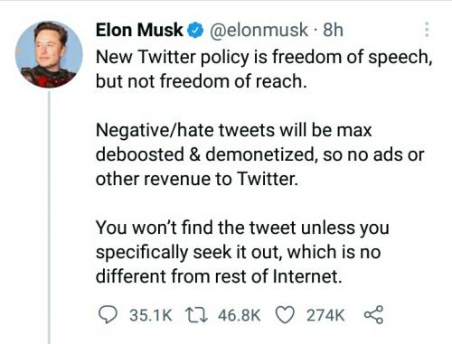
Task: Click the 274K likes count
Action: [325, 315]
